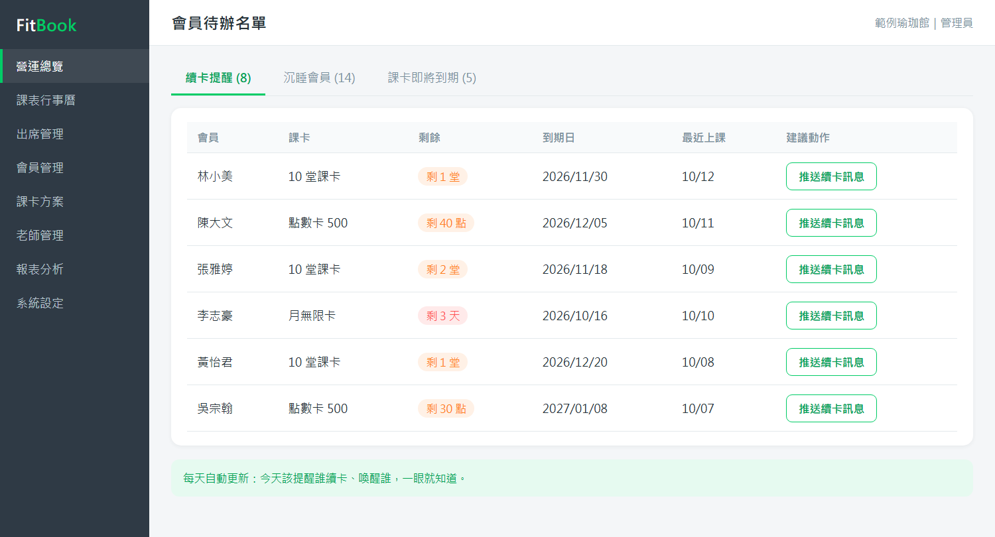Push renewal message to 吳宗翰
This screenshot has width=995, height=537.
(x=831, y=408)
